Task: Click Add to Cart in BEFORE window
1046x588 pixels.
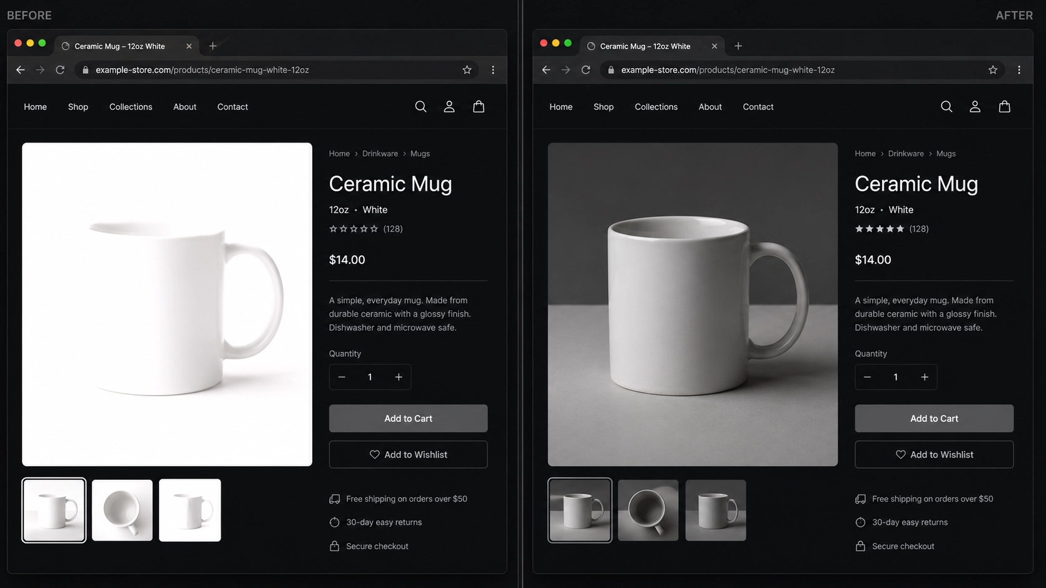Action: 409,419
